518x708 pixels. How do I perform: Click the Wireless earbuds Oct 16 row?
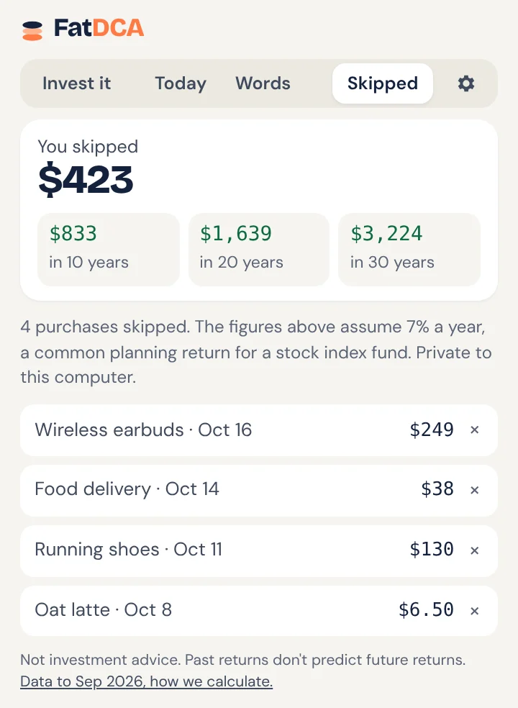259,430
